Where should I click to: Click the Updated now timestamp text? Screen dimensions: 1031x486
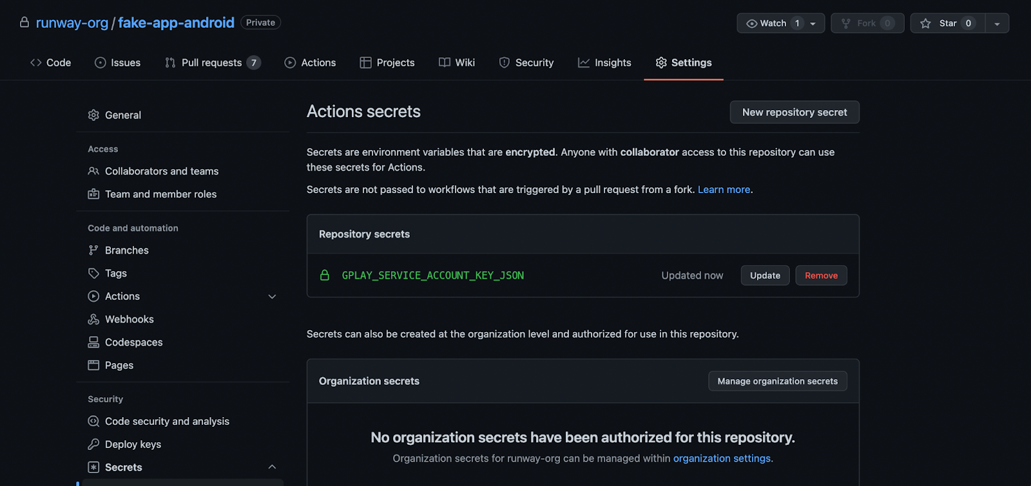(692, 276)
